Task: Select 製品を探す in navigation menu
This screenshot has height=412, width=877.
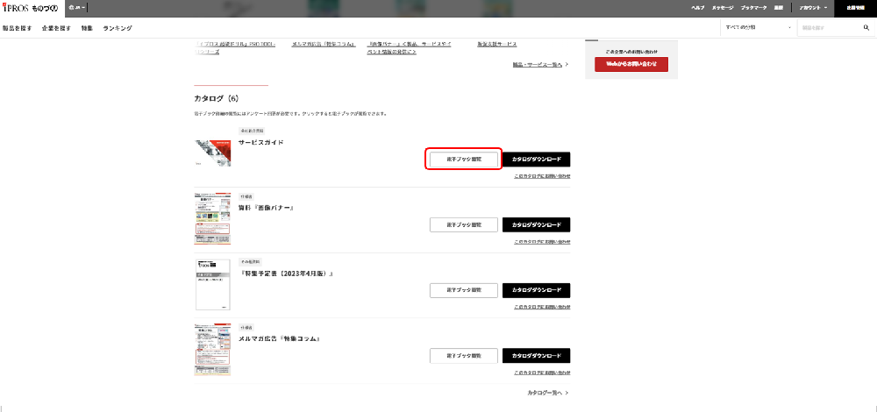Action: pos(18,28)
